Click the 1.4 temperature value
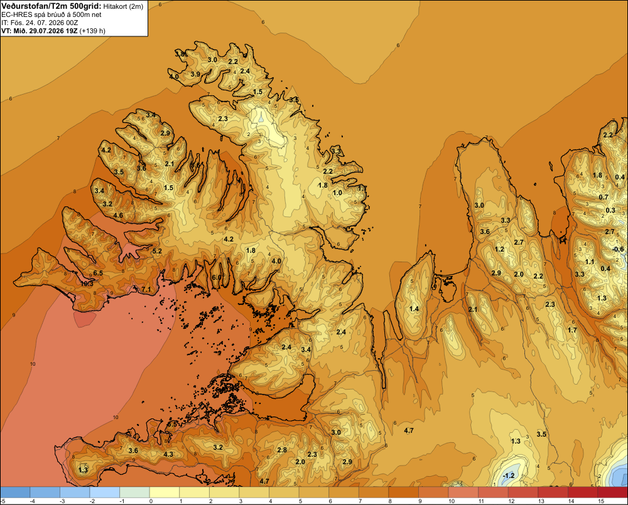 click(x=414, y=309)
